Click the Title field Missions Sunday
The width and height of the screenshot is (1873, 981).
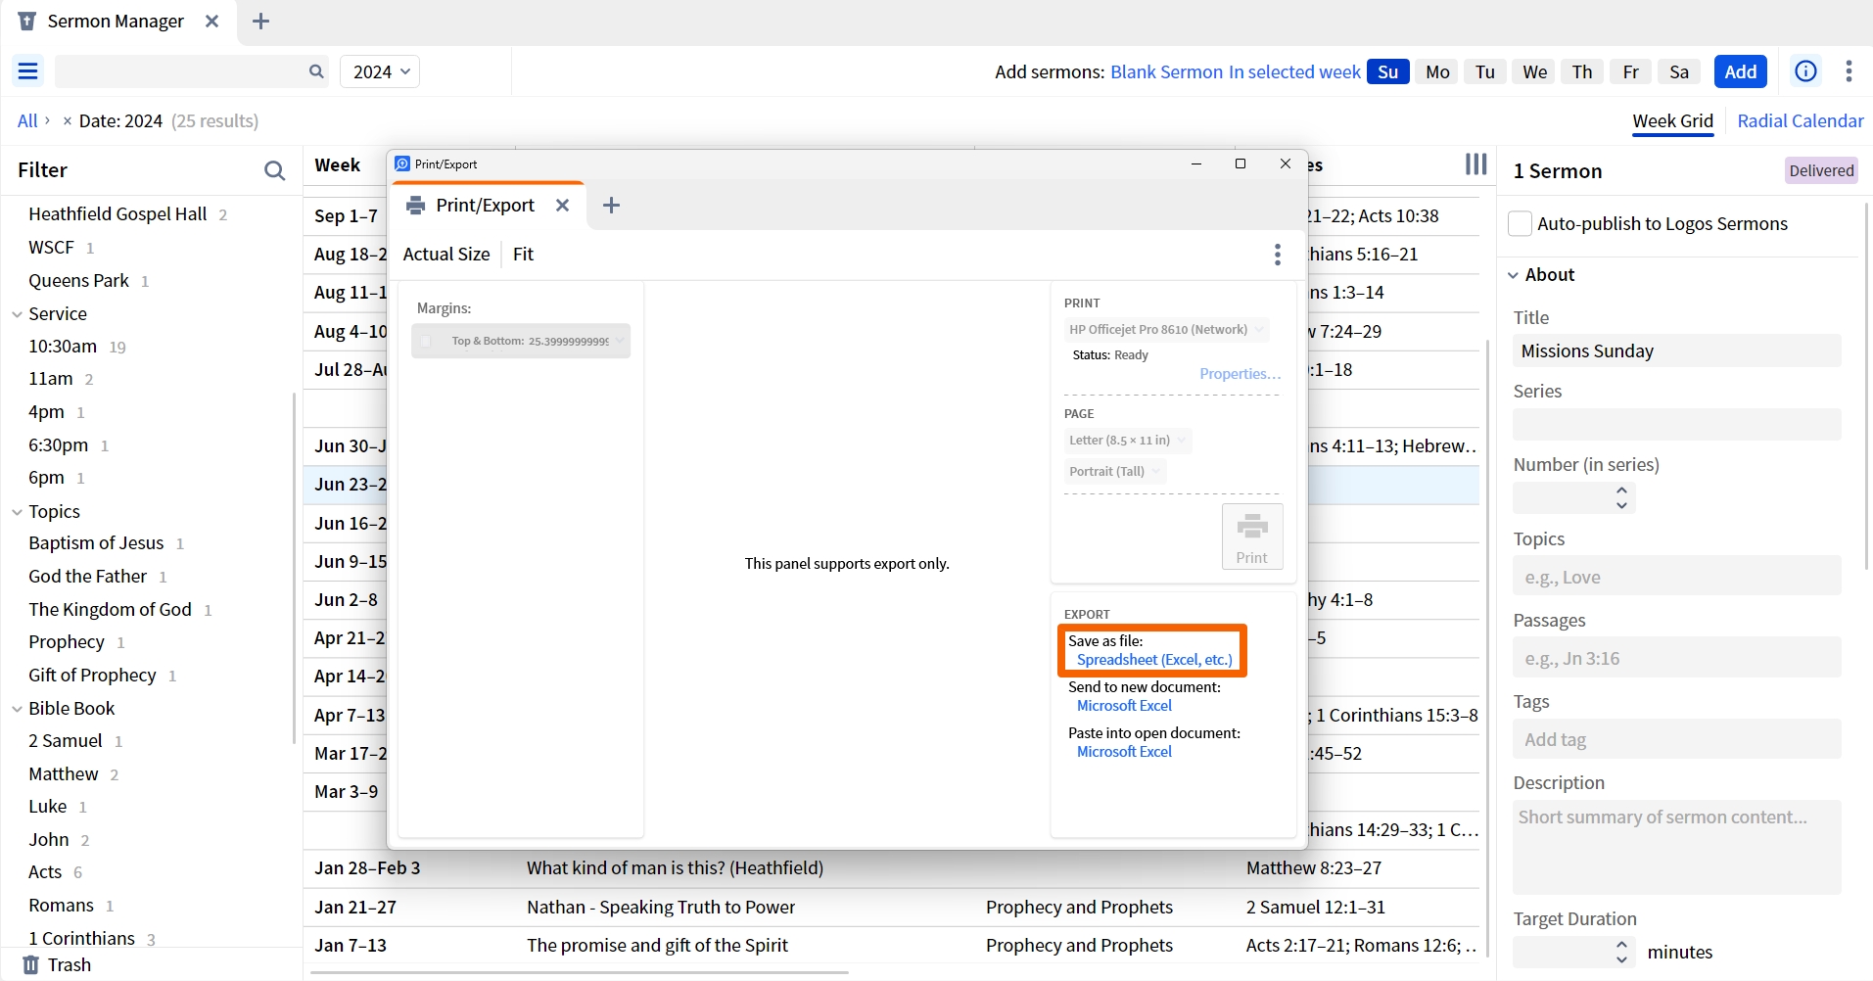(1676, 350)
